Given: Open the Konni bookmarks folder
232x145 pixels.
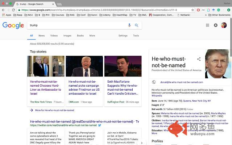Looking at the screenshot, I should pyautogui.click(x=92, y=15).
